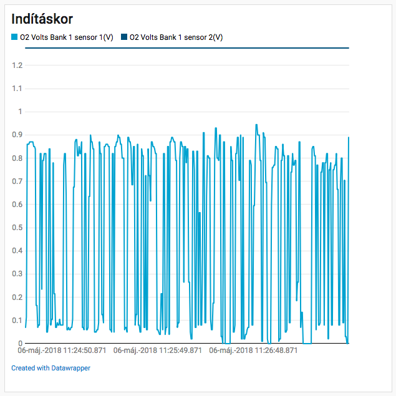The image size is (396, 396).
Task: Click the 0.8 y-axis label
Action: (x=17, y=158)
